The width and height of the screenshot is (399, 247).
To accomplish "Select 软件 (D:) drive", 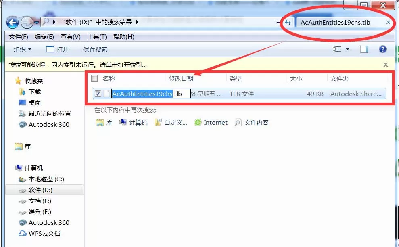I will 40,190.
